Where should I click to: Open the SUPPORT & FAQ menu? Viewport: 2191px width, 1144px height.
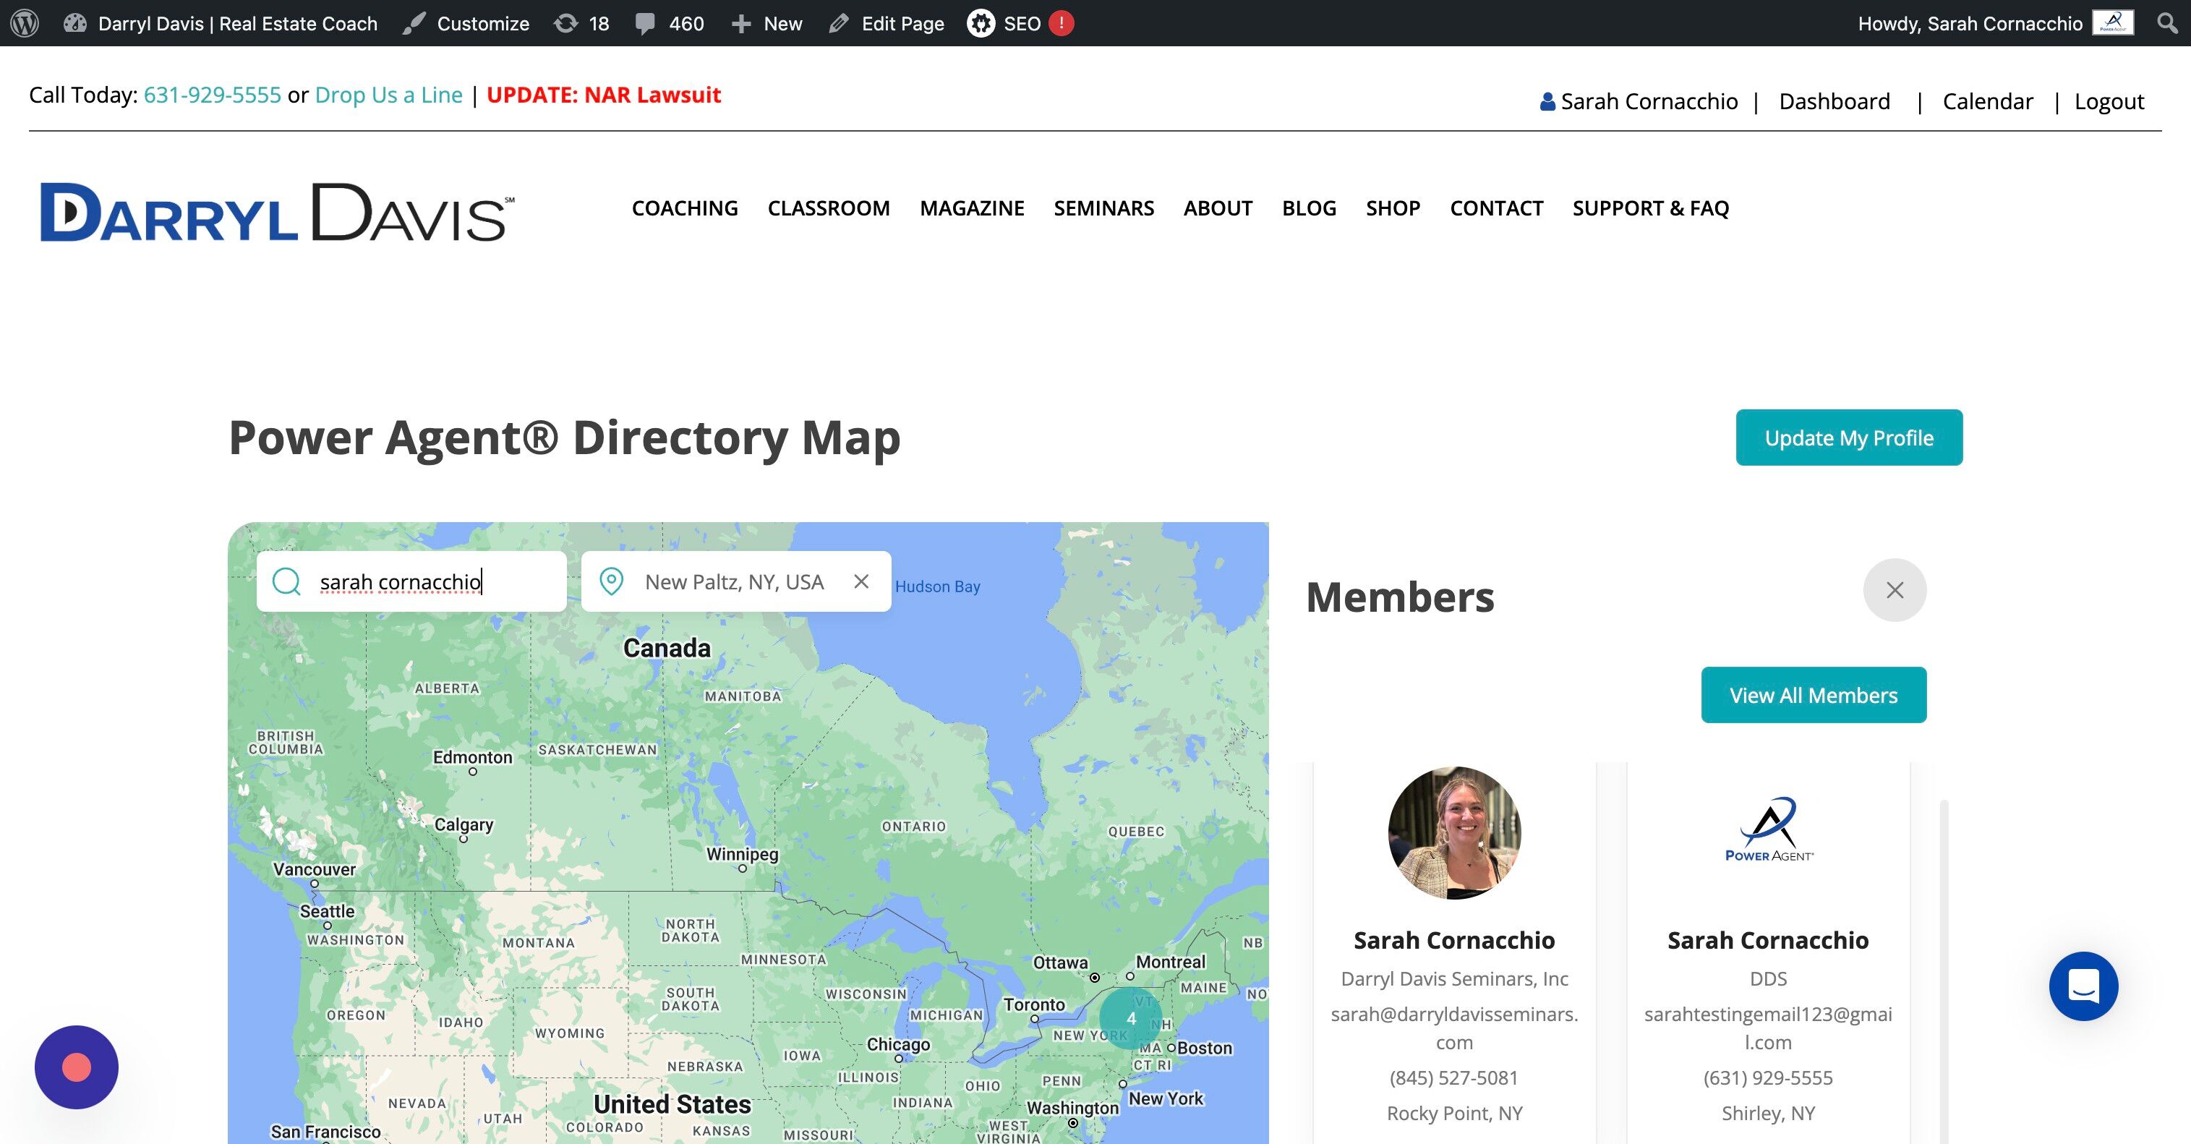pyautogui.click(x=1650, y=208)
